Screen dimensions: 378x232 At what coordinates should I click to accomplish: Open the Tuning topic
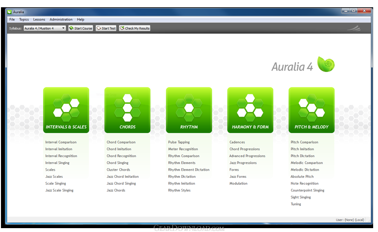(296, 204)
